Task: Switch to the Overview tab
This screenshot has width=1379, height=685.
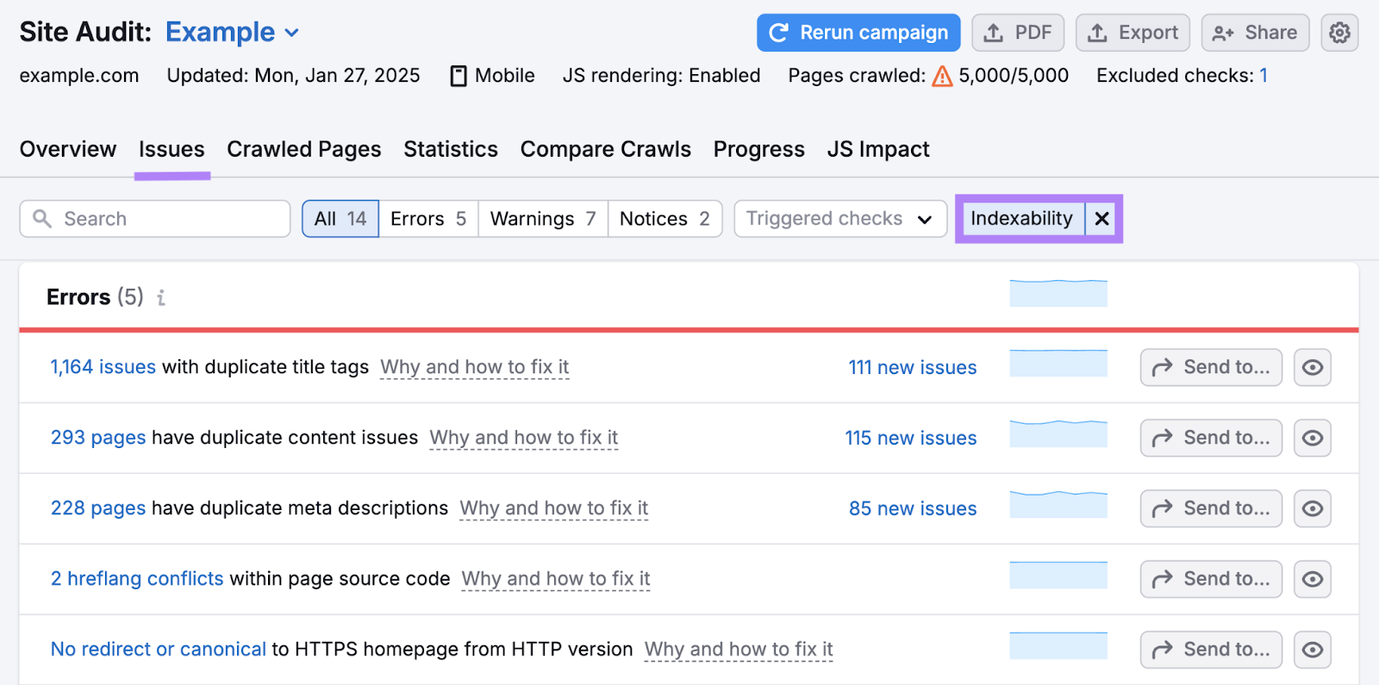Action: tap(68, 149)
